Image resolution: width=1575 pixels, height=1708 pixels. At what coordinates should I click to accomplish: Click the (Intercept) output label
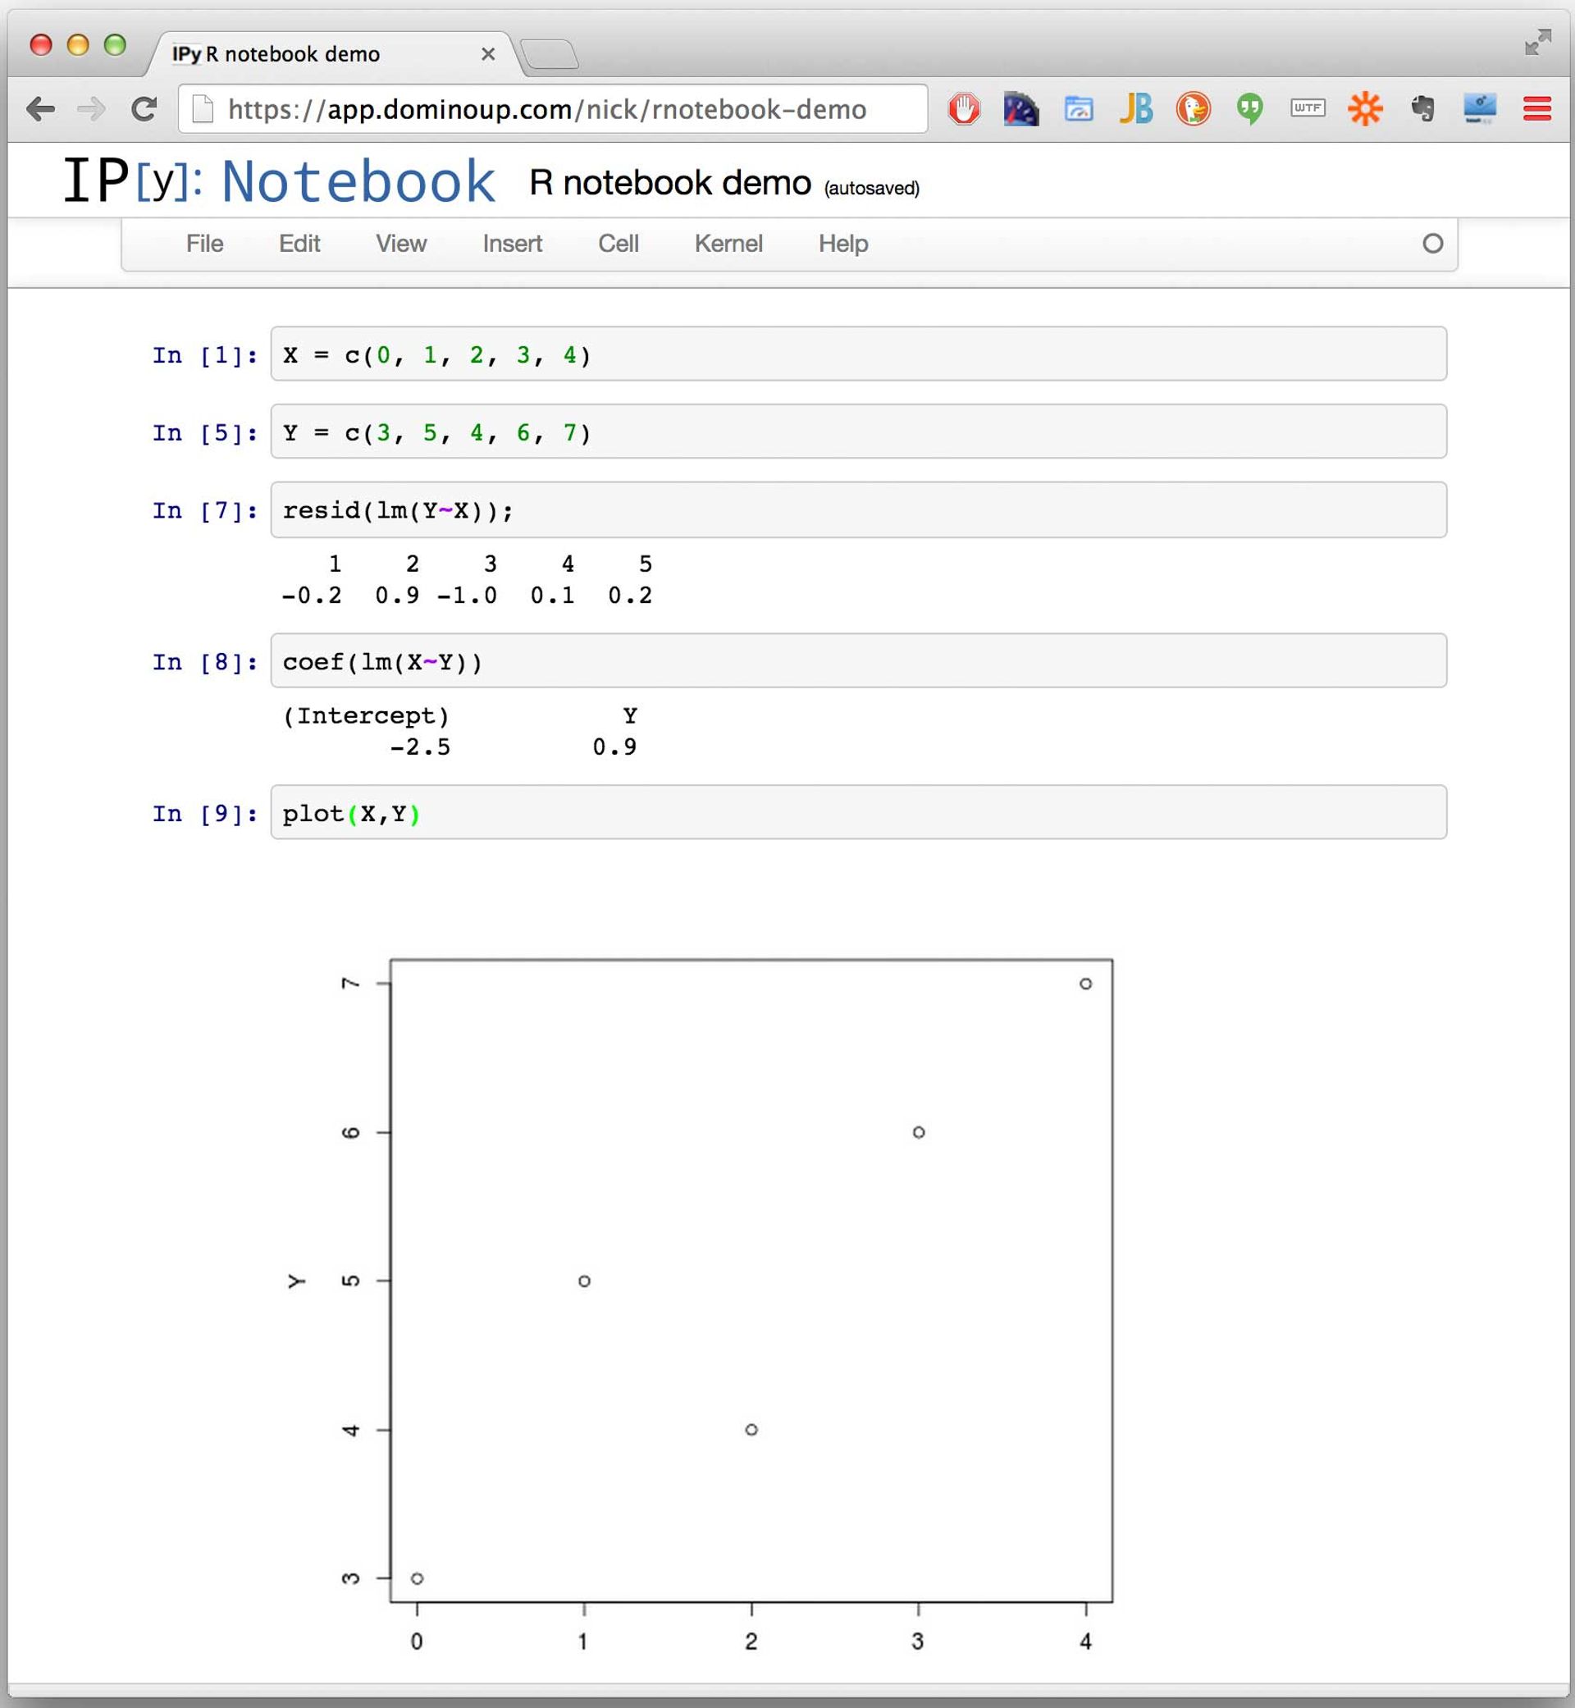(366, 716)
